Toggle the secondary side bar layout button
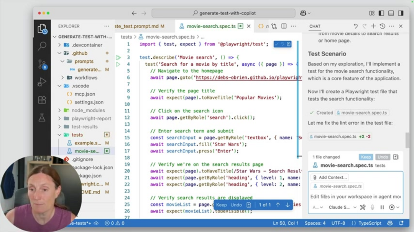The height and width of the screenshot is (232, 414). pyautogui.click(x=401, y=13)
